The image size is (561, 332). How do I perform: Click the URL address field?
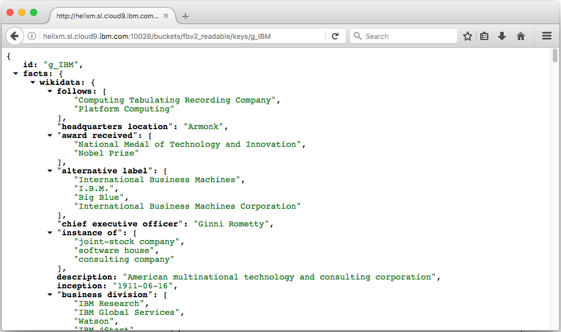point(182,36)
